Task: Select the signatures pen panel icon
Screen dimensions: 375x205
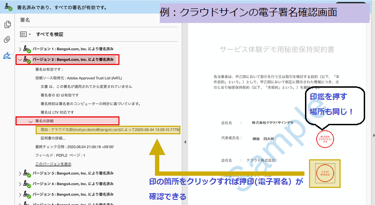Action: pos(7,55)
